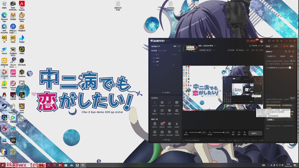
Task: Click the streamer avatar in title bar
Action: click(262, 41)
